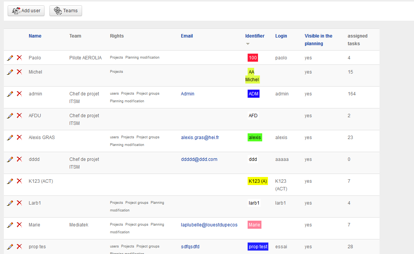Sort by the Login column header
This screenshot has height=254, width=414.
[281, 36]
